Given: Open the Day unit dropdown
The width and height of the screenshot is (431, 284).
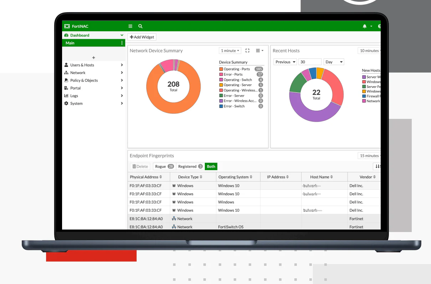Looking at the screenshot, I should [x=334, y=62].
